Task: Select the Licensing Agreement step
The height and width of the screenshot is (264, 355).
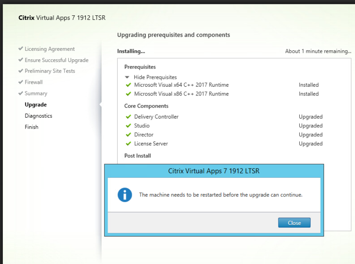Action: [x=50, y=49]
